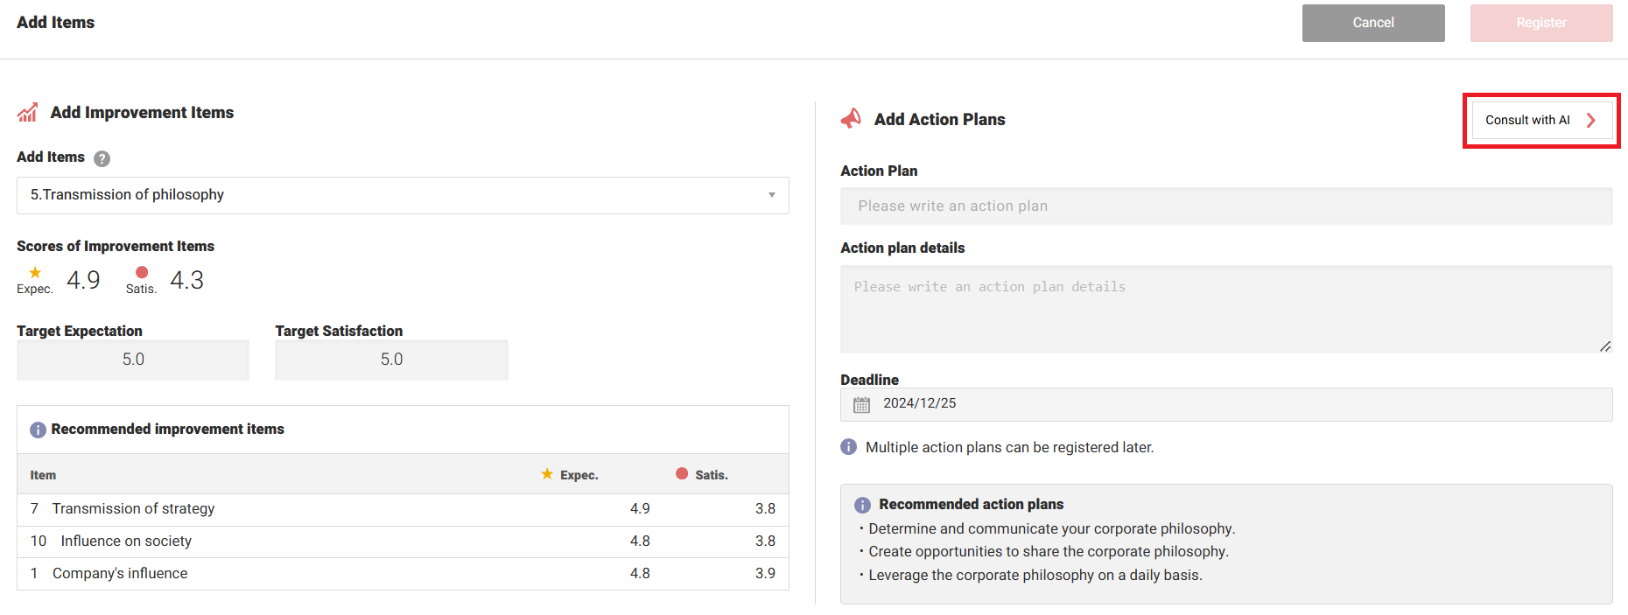Click info icon beside Recommended improvement items
The width and height of the screenshot is (1628, 615).
[x=38, y=430]
